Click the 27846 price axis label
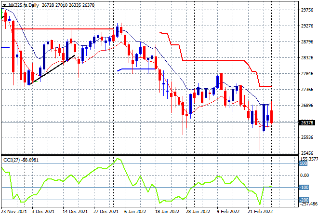Image resolution: width=318 pixels, height=217 pixels. 307,73
